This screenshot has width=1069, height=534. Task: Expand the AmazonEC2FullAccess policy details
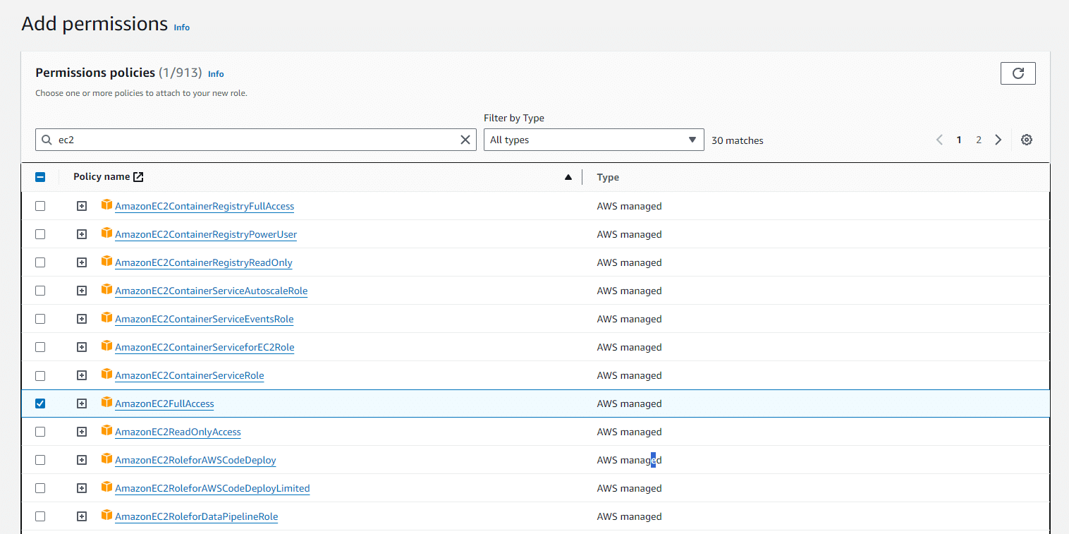click(82, 403)
